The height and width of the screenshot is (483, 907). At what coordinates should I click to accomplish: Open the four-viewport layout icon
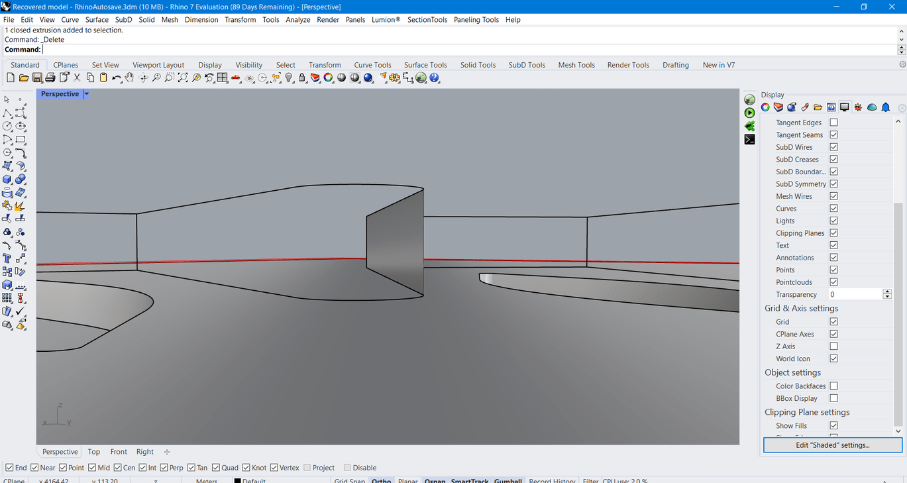223,78
